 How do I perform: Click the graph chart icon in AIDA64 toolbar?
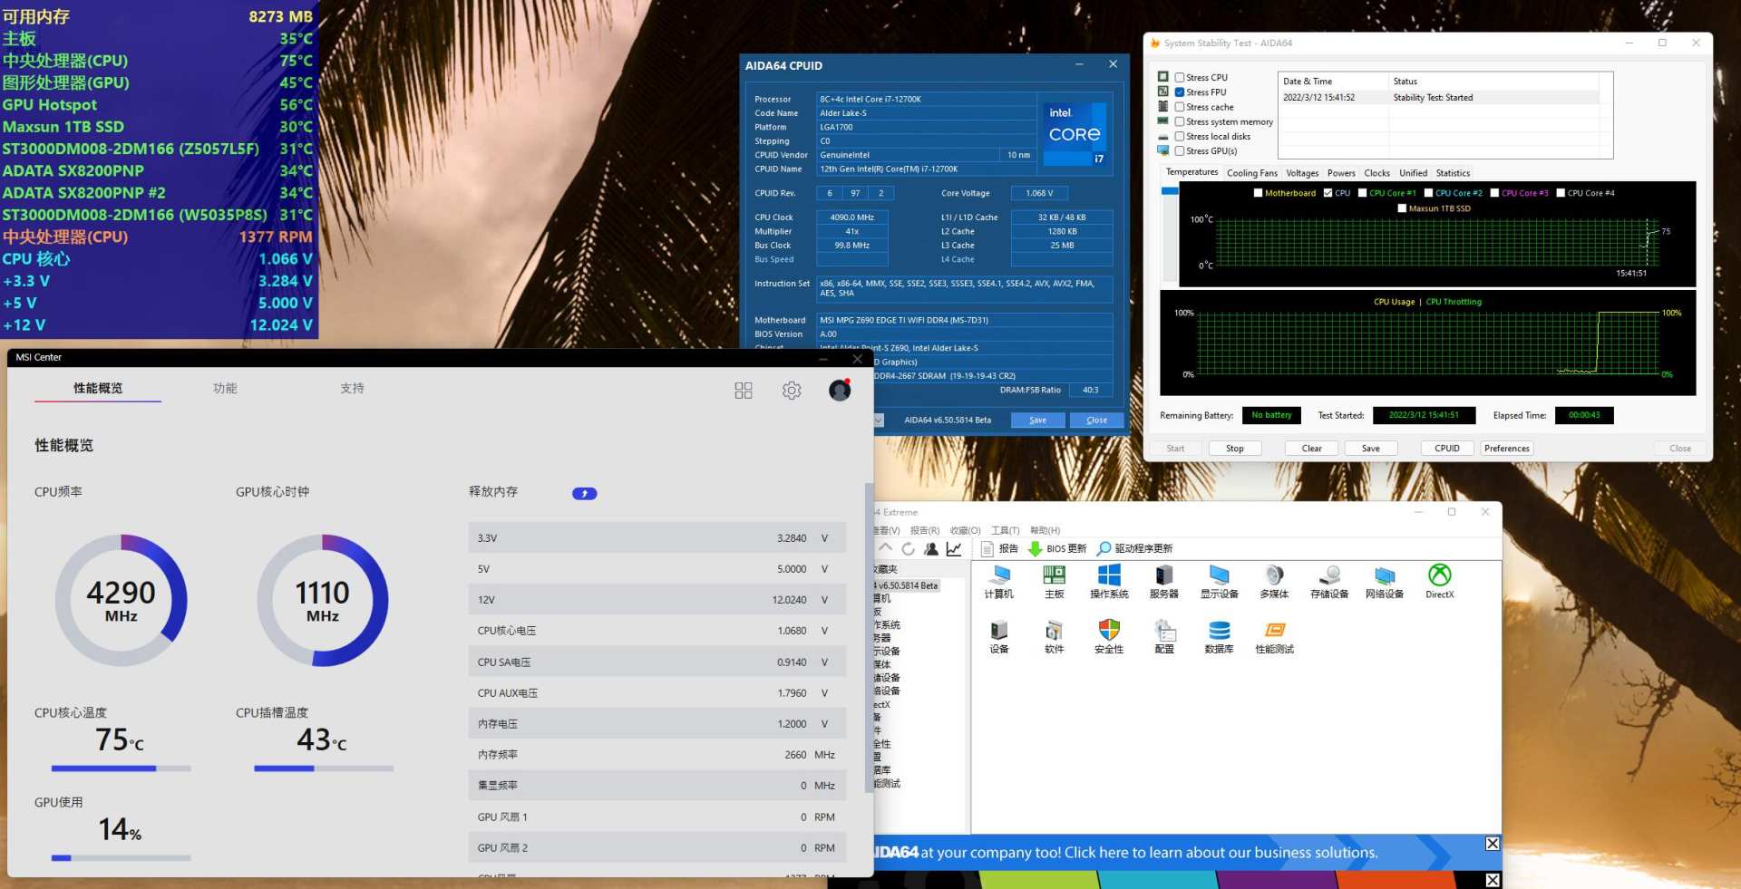[x=954, y=548]
